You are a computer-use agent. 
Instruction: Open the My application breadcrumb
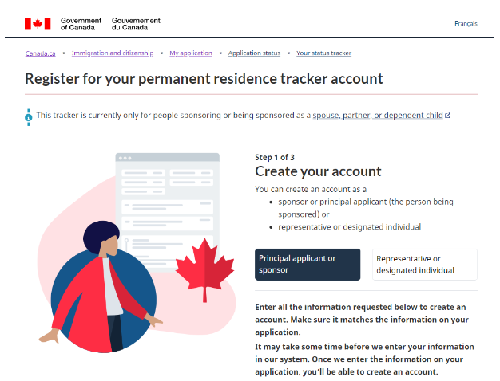tap(191, 53)
